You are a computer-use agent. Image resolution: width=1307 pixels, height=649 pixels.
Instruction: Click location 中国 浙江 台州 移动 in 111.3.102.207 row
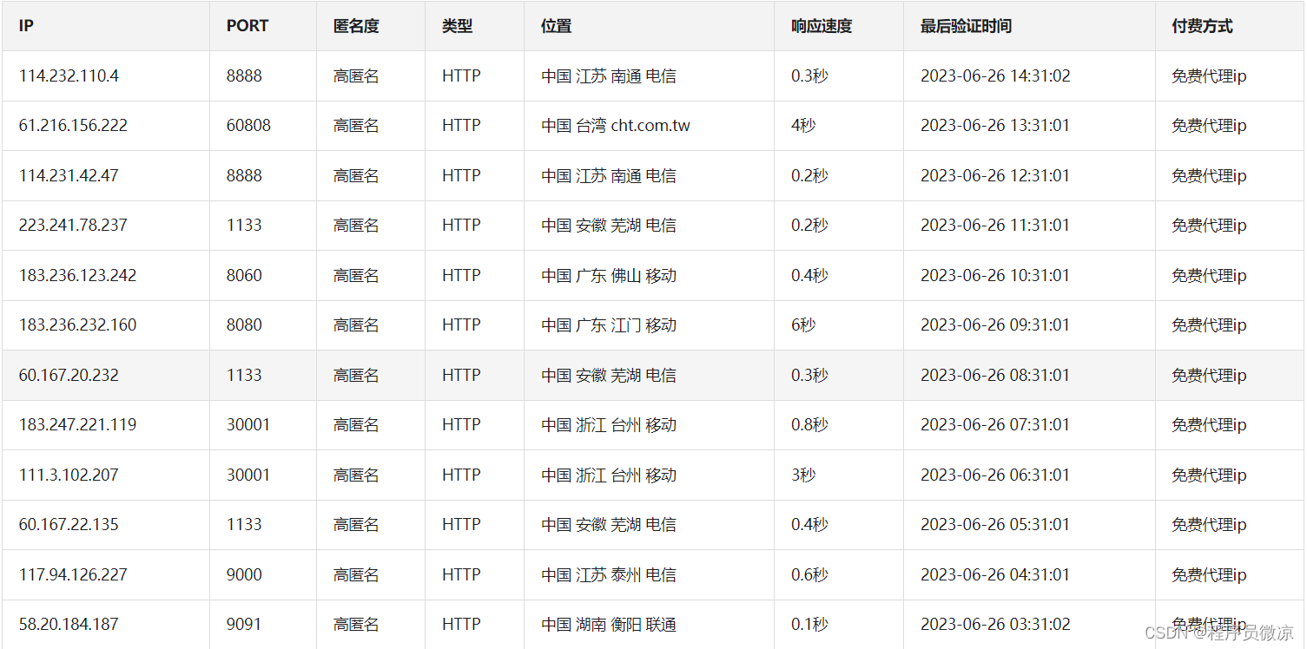[x=608, y=475]
